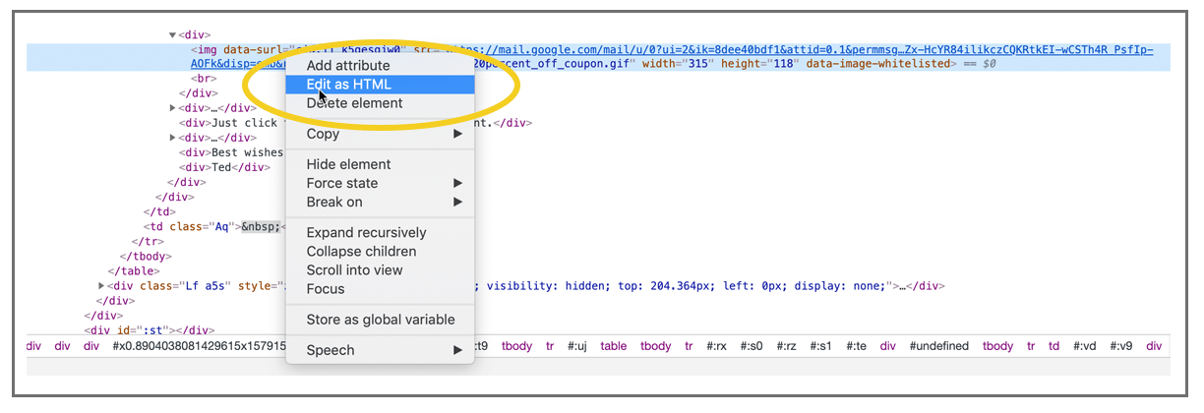Click the #:rz breadcrumb
1204x413 pixels.
tap(788, 346)
